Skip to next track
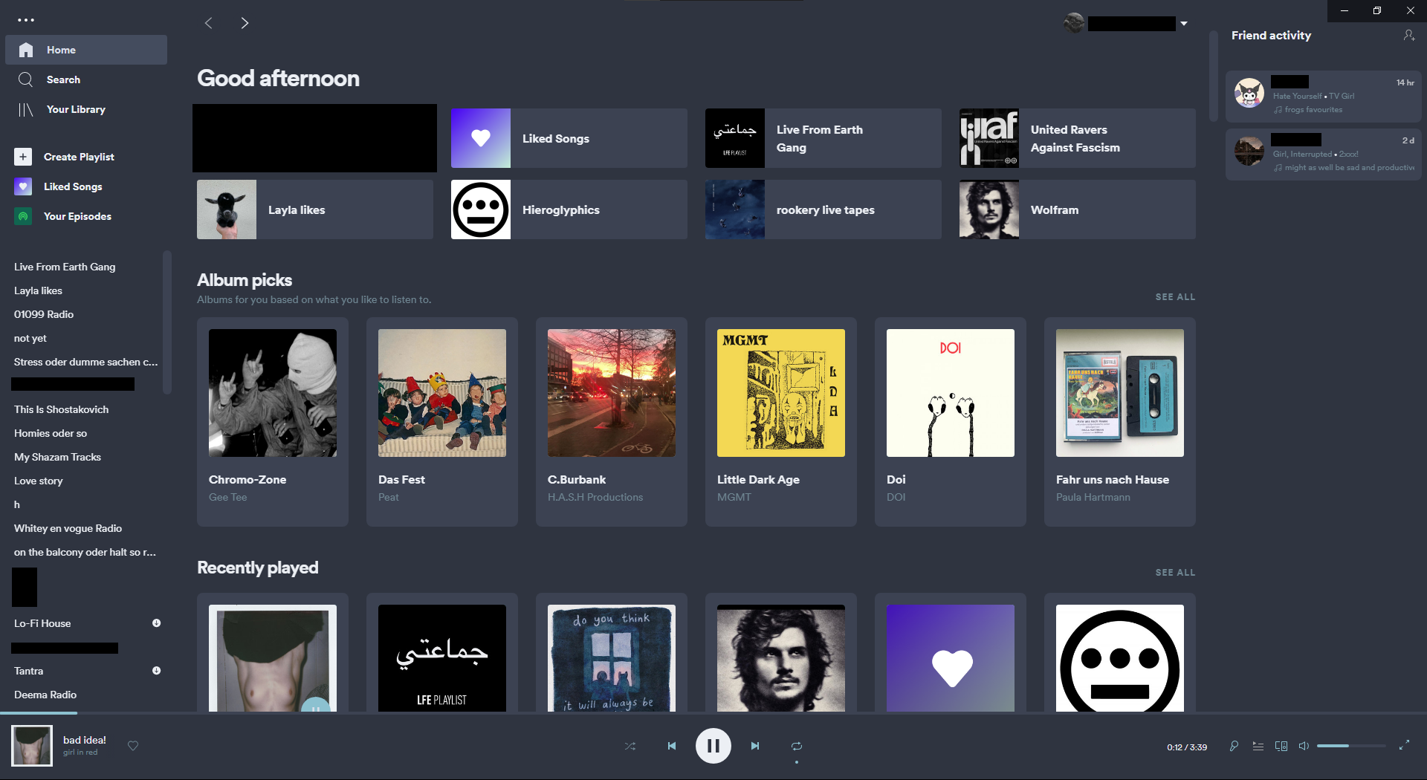 tap(755, 746)
